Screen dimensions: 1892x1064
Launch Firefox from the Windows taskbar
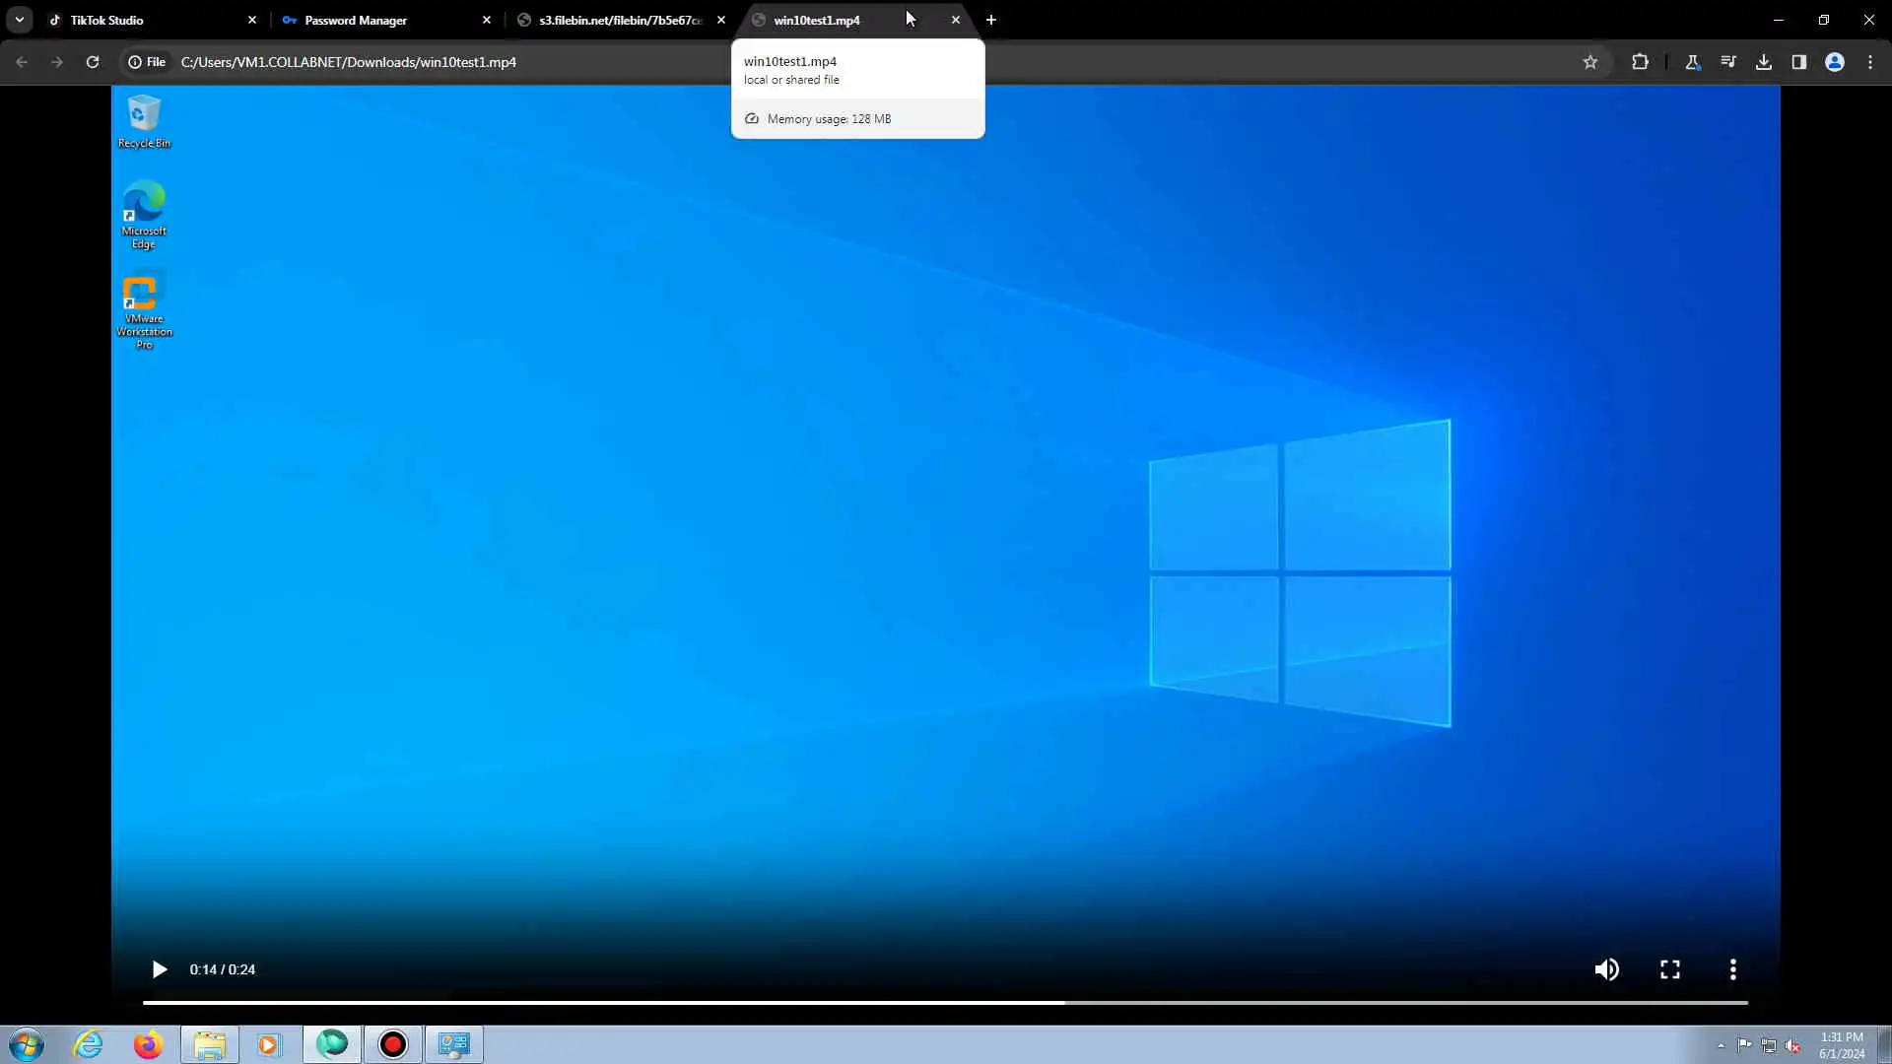point(149,1044)
